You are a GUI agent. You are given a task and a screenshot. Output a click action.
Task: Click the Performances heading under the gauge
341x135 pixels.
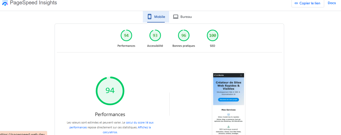(110, 114)
